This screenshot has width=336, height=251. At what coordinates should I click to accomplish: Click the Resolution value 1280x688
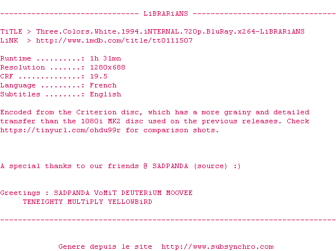click(108, 67)
